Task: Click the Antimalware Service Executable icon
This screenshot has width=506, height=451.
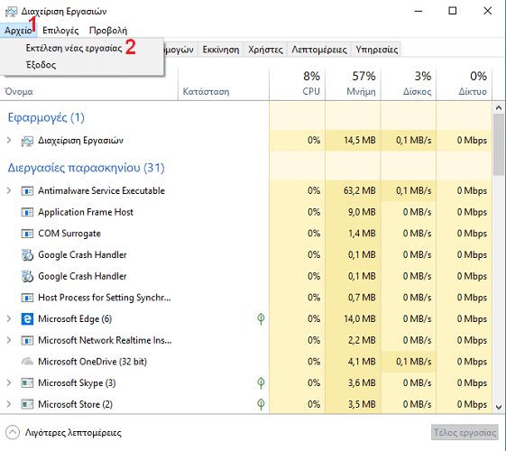Action: pyautogui.click(x=27, y=191)
